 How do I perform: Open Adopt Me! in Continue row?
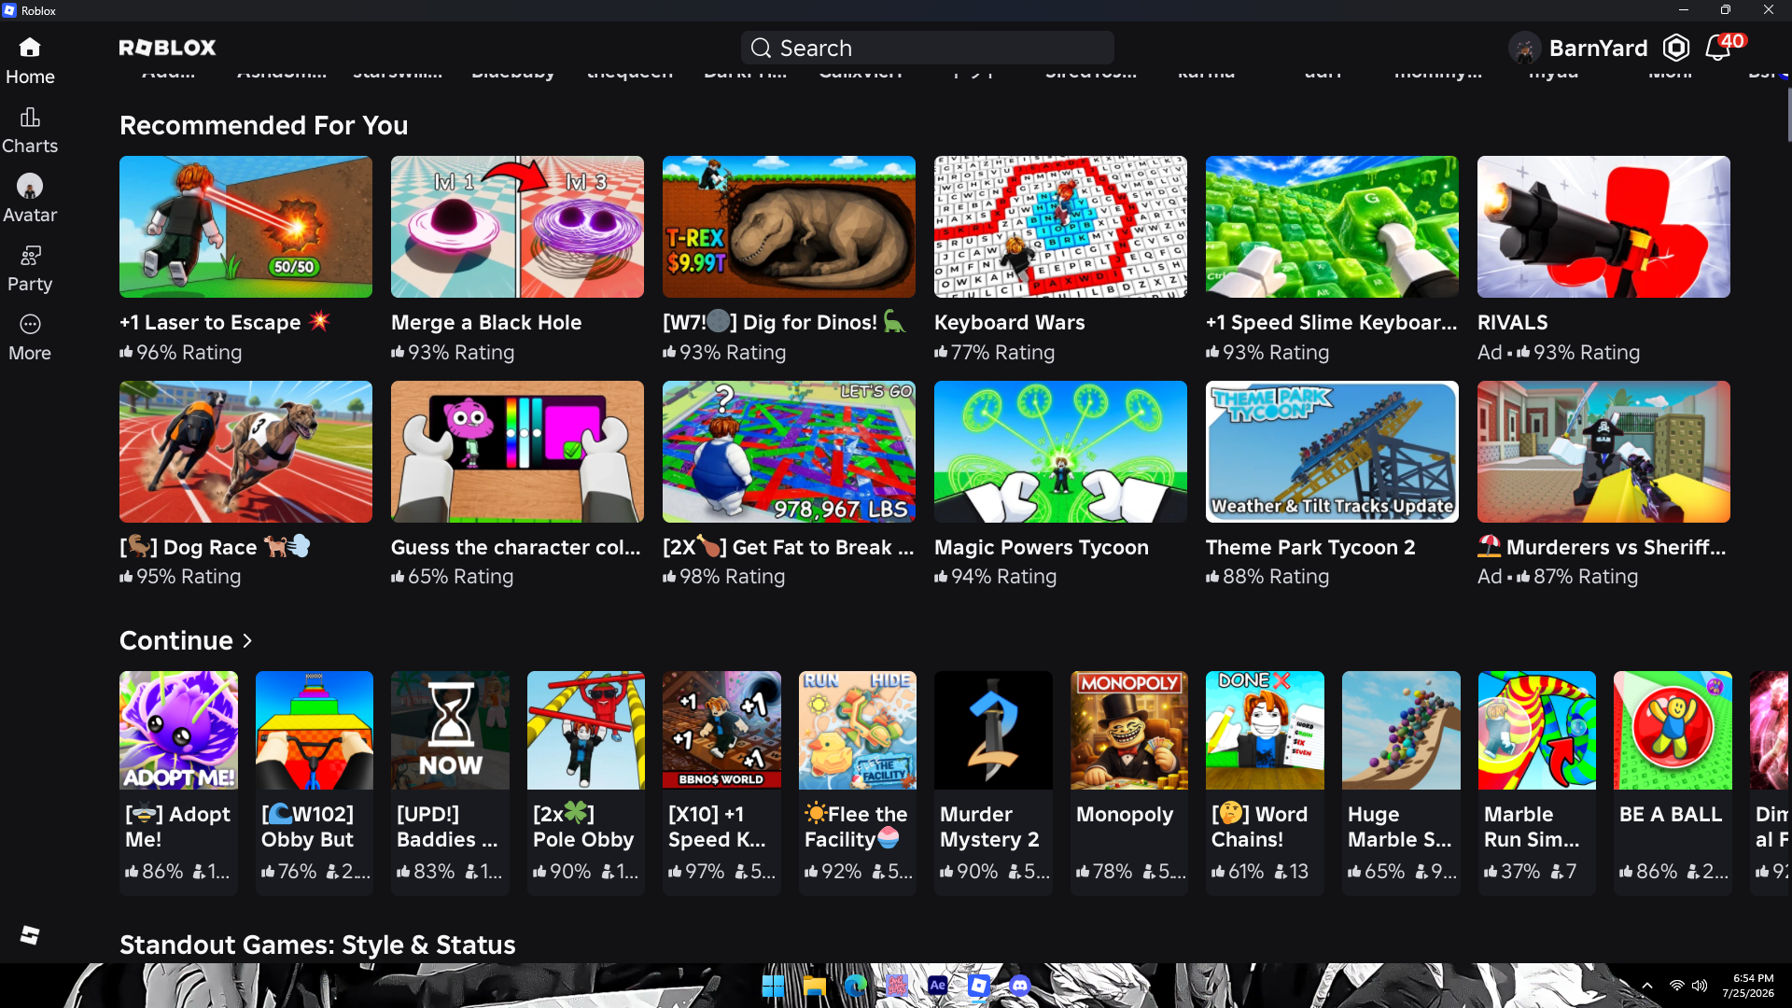(x=178, y=730)
